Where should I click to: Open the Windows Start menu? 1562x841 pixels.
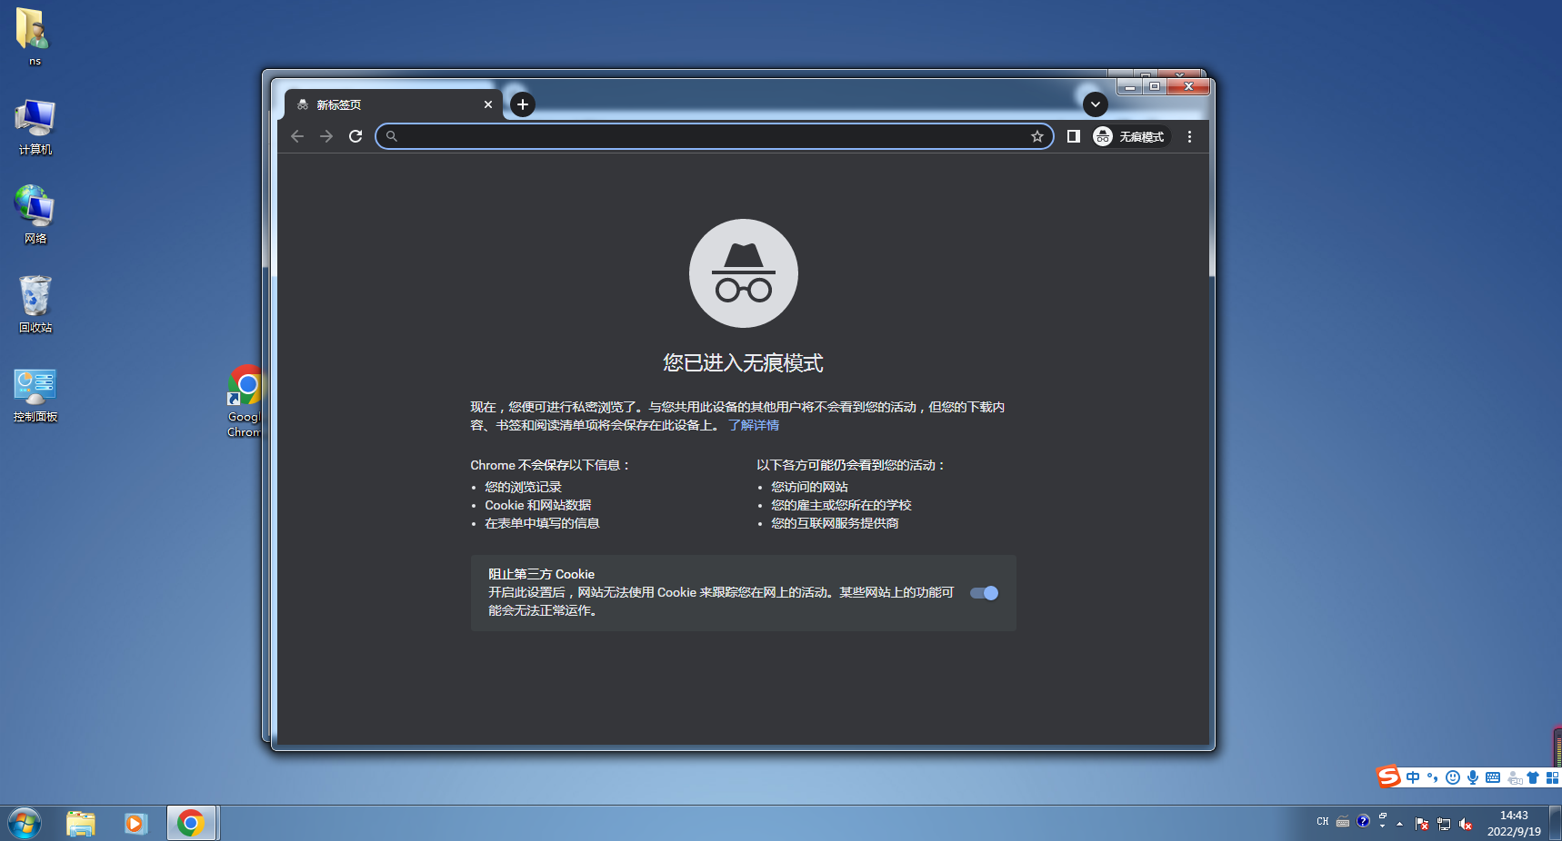tap(25, 823)
